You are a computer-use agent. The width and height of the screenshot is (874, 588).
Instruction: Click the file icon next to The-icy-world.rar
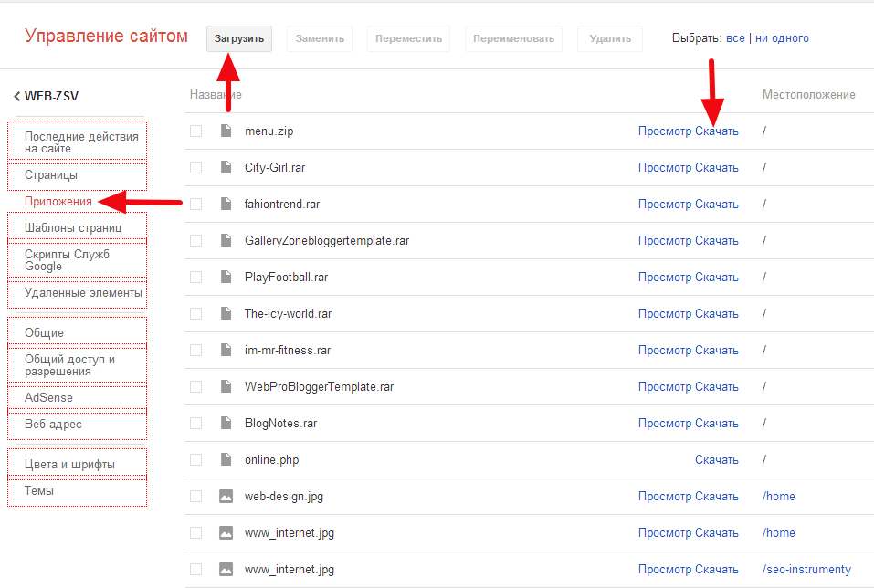coord(226,314)
